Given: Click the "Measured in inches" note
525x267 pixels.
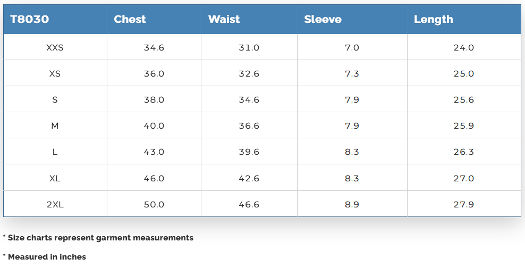Looking at the screenshot, I should 47,257.
